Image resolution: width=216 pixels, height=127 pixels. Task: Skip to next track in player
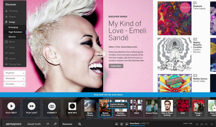126,124
